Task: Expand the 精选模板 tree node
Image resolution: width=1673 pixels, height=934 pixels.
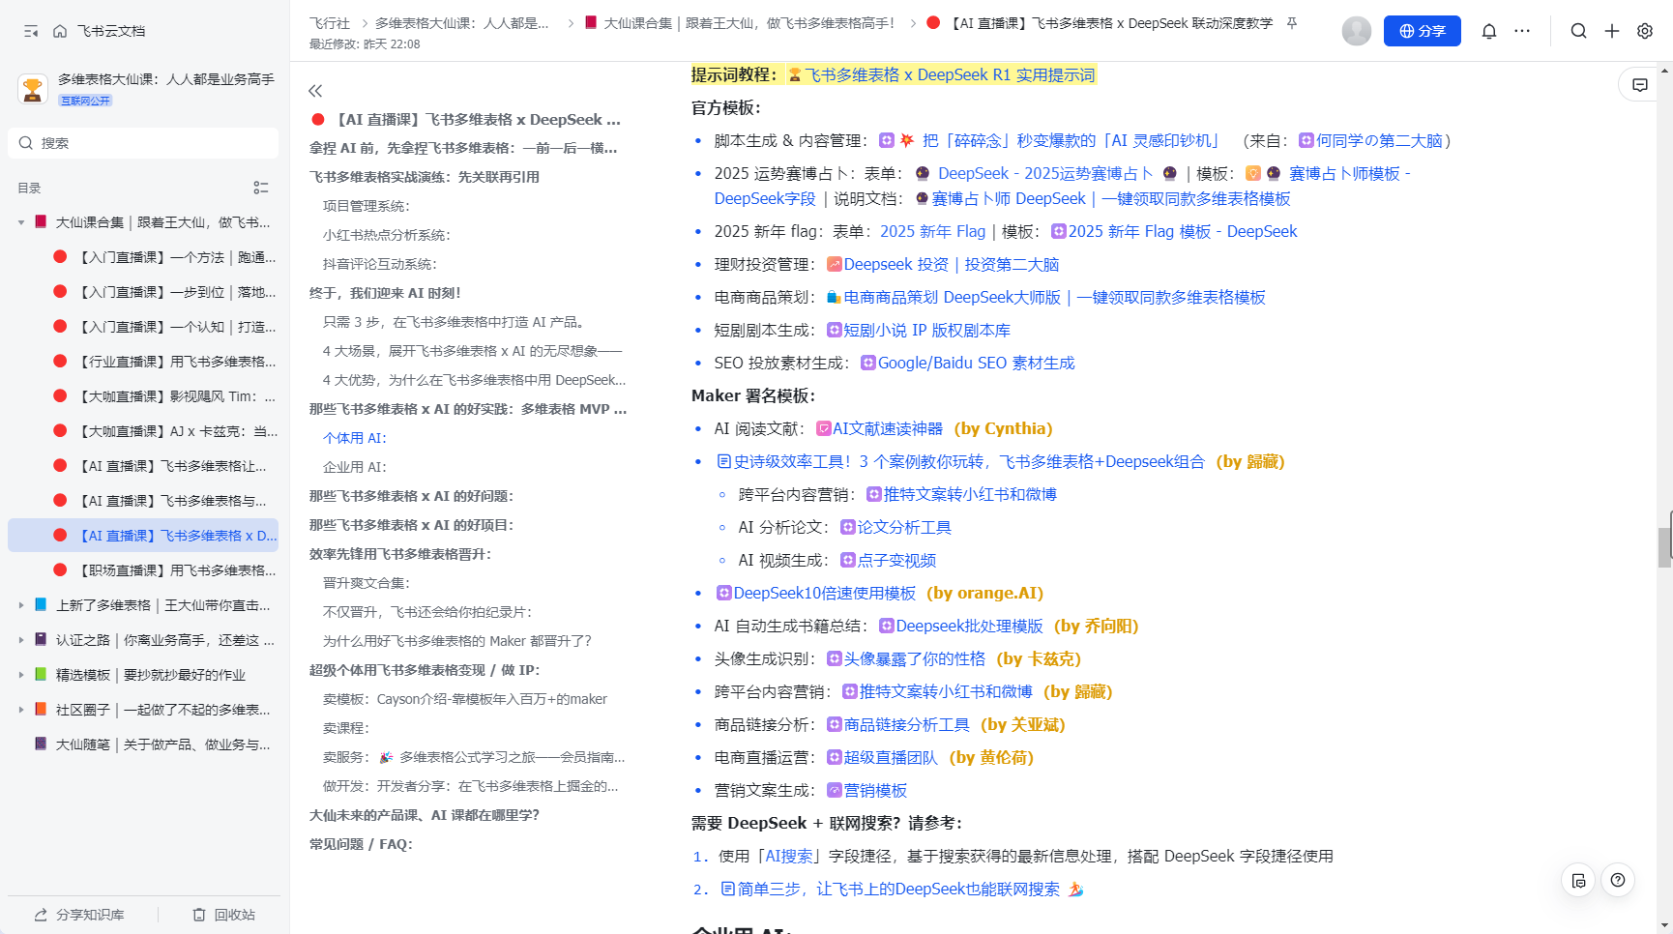Action: tap(21, 675)
